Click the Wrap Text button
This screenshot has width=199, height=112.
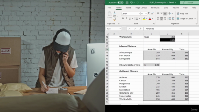coord(183,14)
